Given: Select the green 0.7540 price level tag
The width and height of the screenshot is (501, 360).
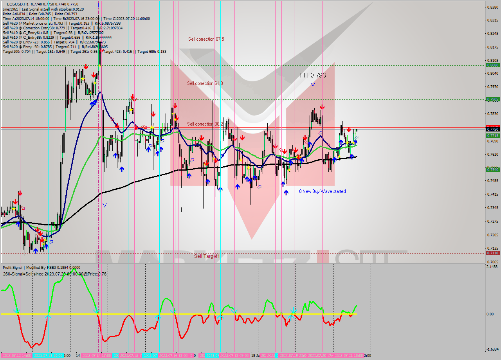Looking at the screenshot, I should click(x=492, y=169).
